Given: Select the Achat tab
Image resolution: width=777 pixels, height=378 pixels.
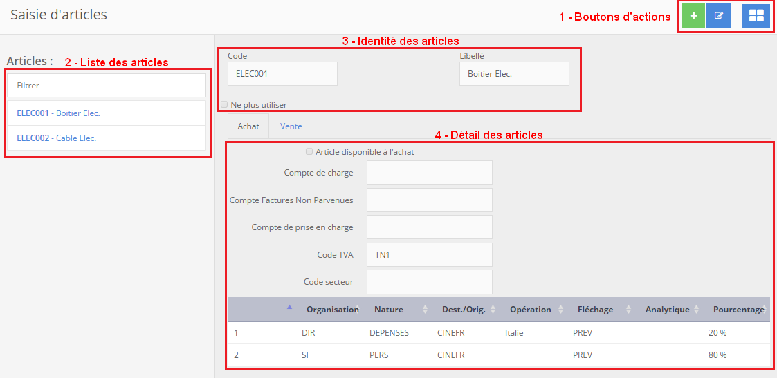Looking at the screenshot, I should click(248, 126).
